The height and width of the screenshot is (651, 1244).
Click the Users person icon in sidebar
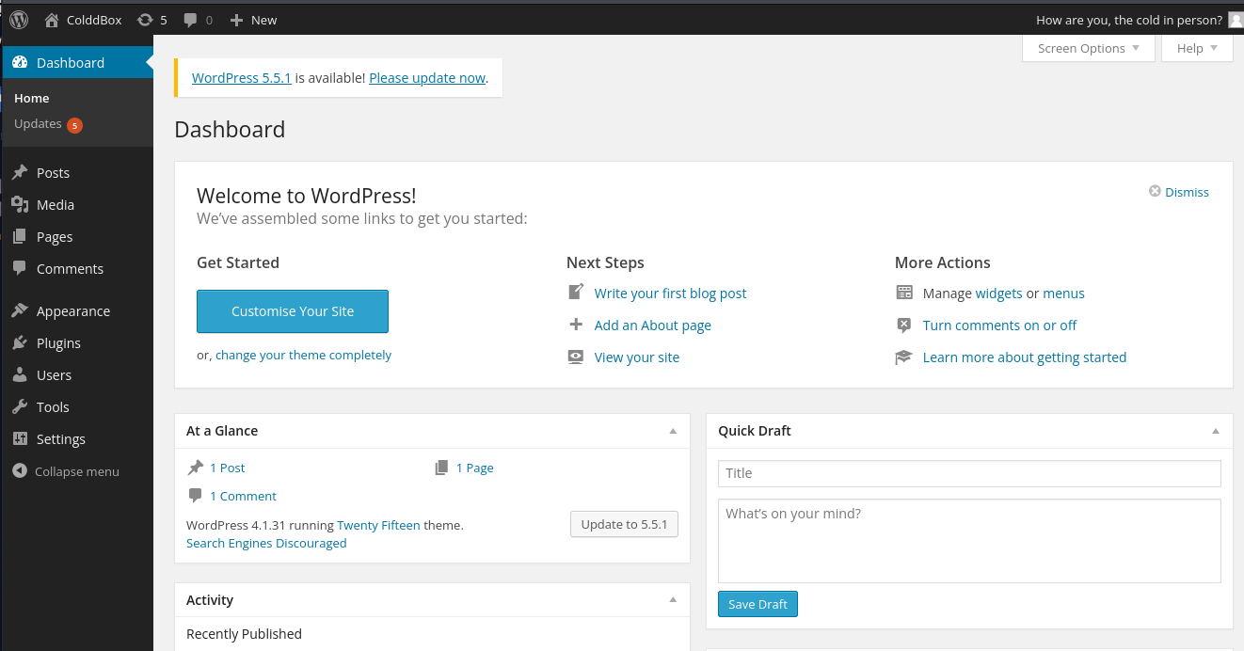click(19, 374)
